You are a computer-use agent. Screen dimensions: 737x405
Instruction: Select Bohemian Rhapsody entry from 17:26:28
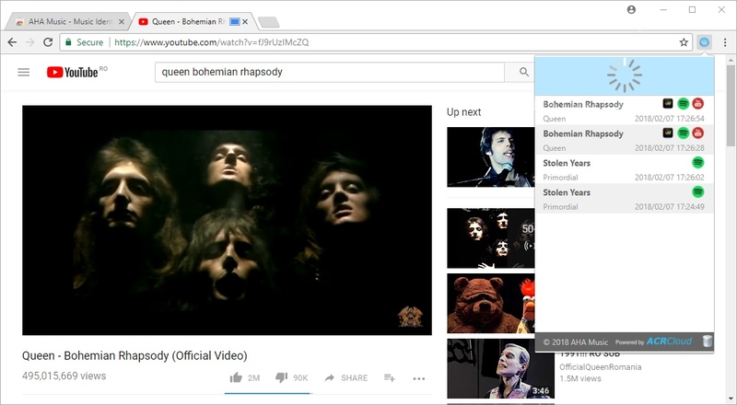pos(625,140)
